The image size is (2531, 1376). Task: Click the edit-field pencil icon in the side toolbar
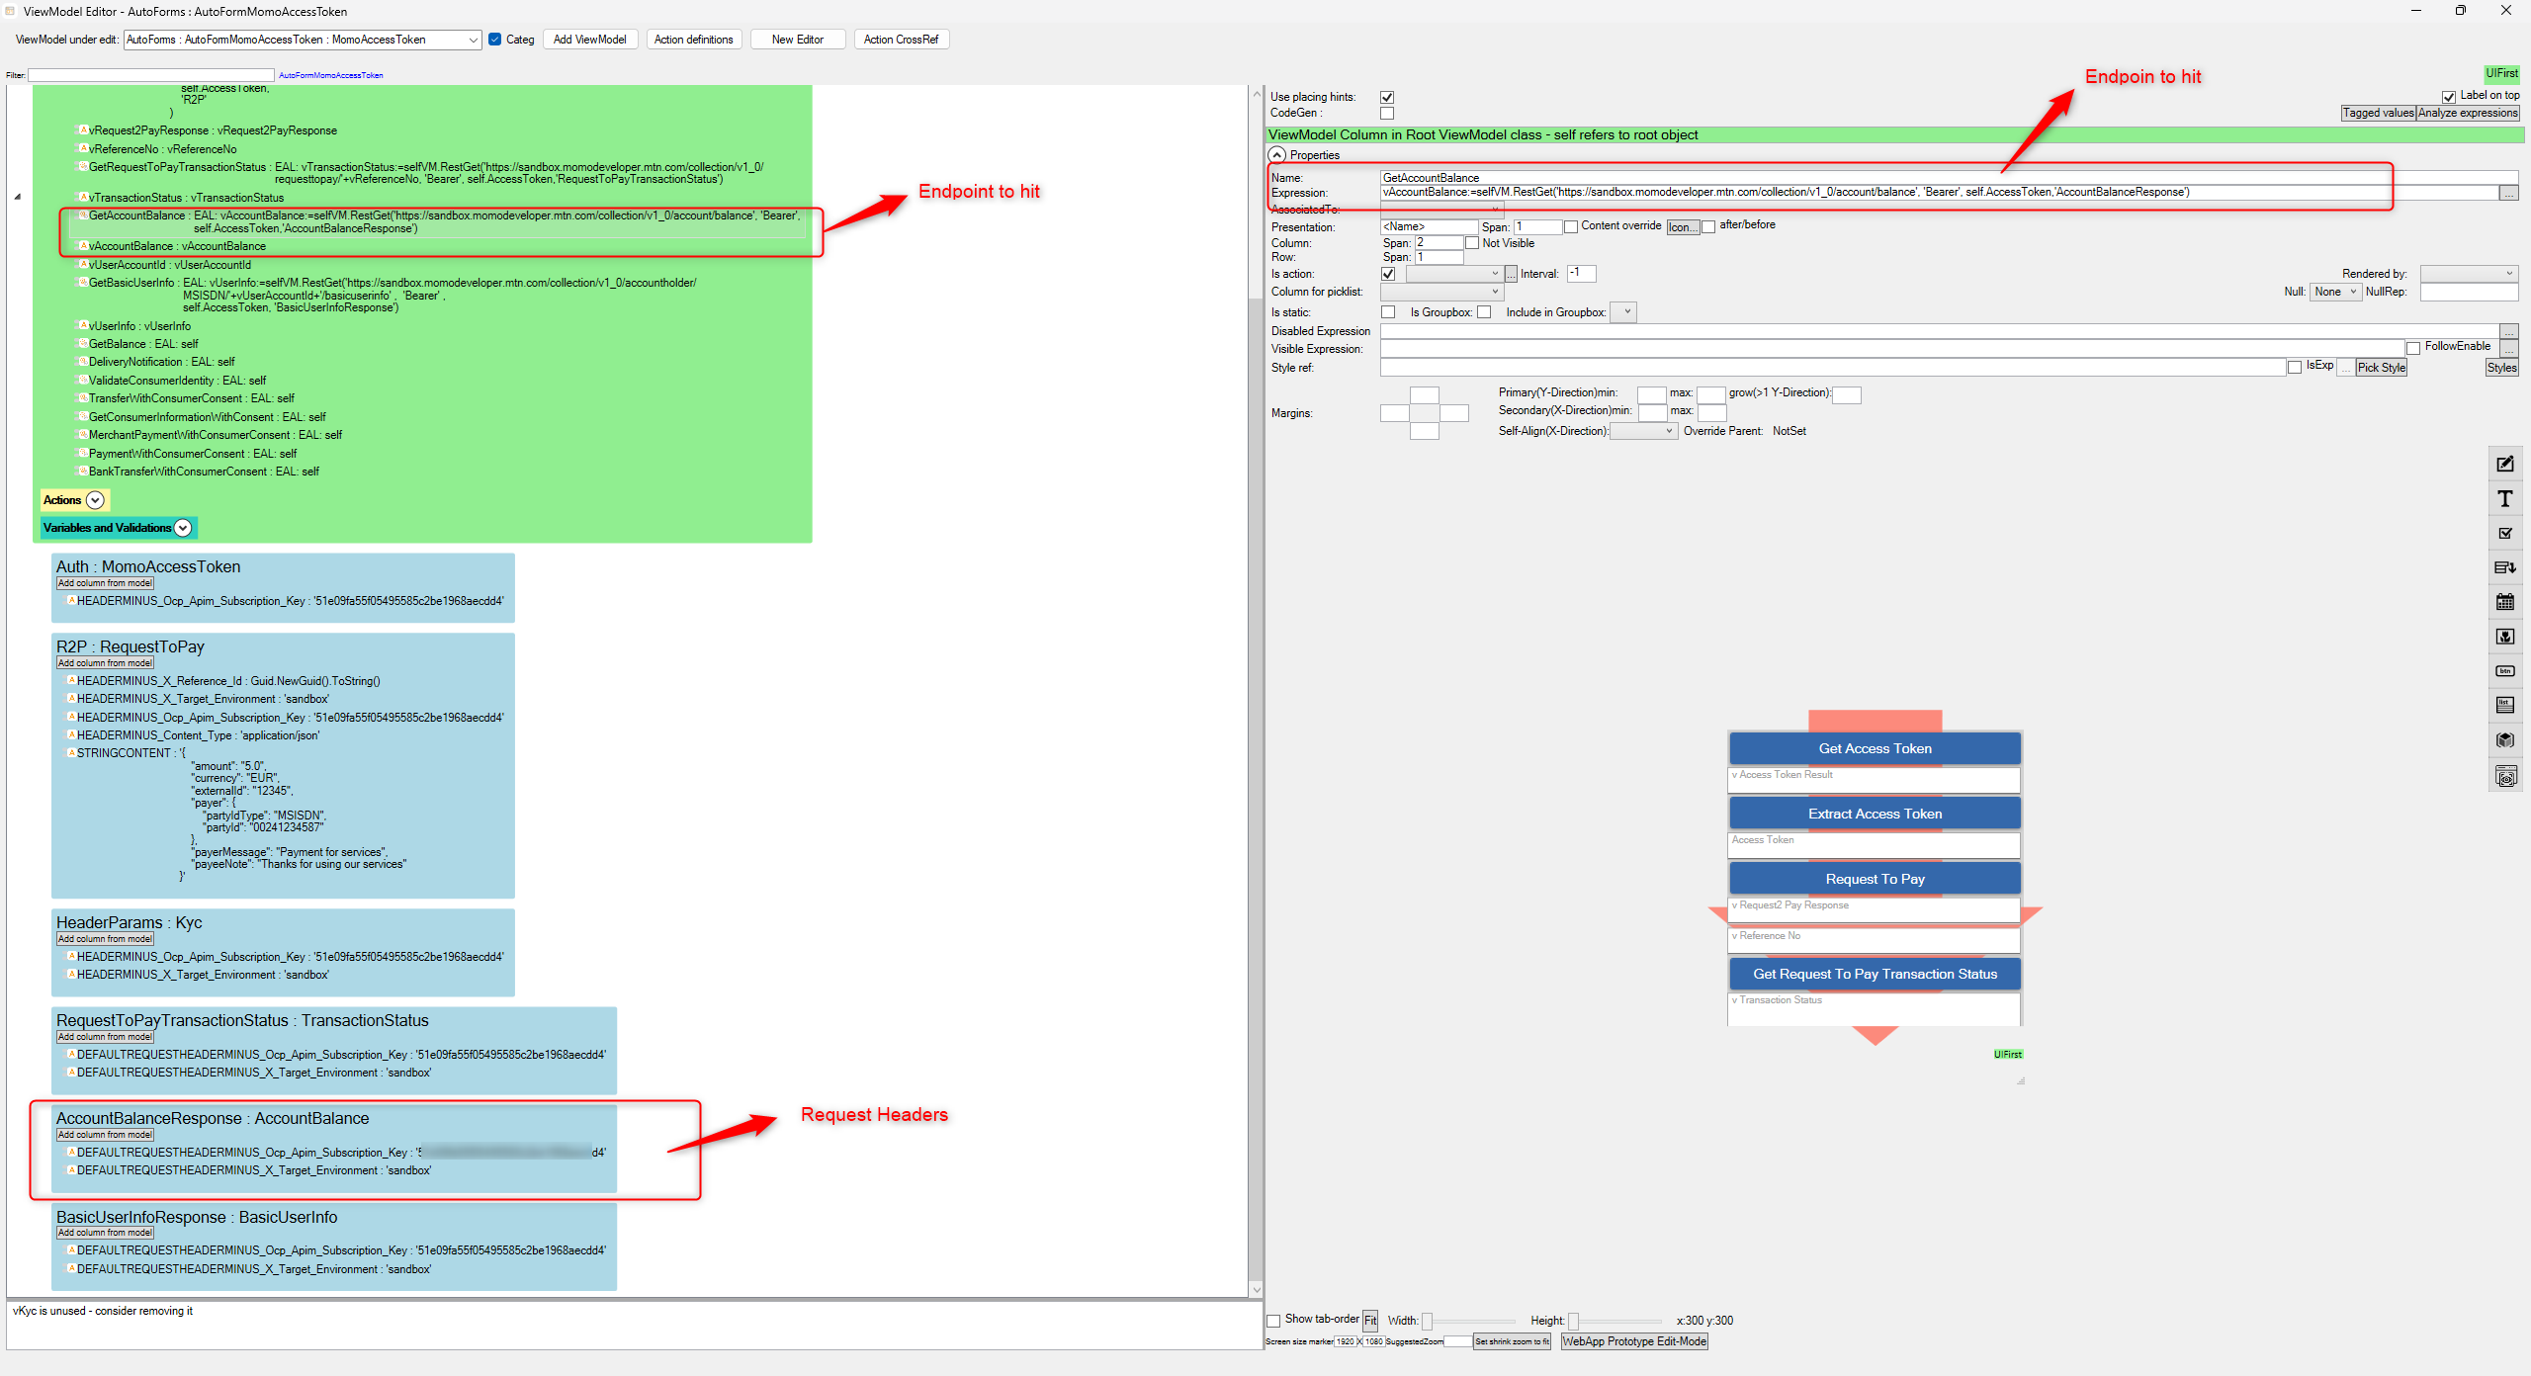(x=2504, y=464)
